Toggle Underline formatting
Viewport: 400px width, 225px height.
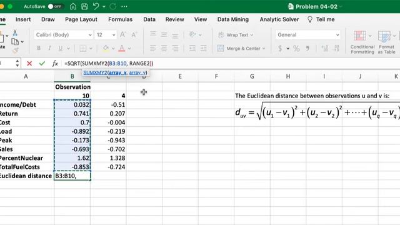point(61,48)
